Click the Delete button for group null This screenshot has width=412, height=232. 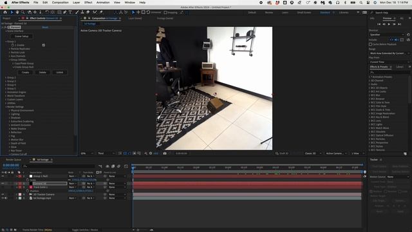click(x=42, y=72)
